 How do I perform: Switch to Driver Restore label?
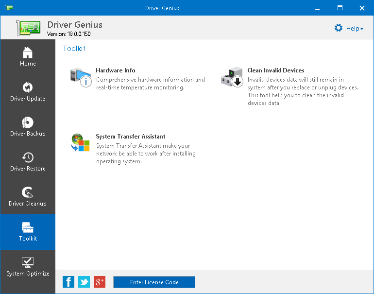click(28, 169)
